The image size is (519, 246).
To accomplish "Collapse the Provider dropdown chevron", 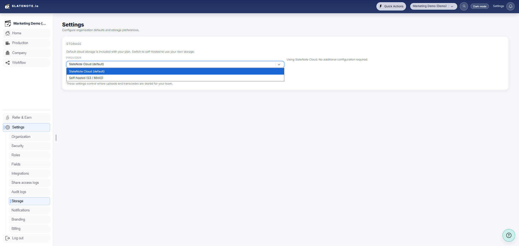I will tap(279, 64).
